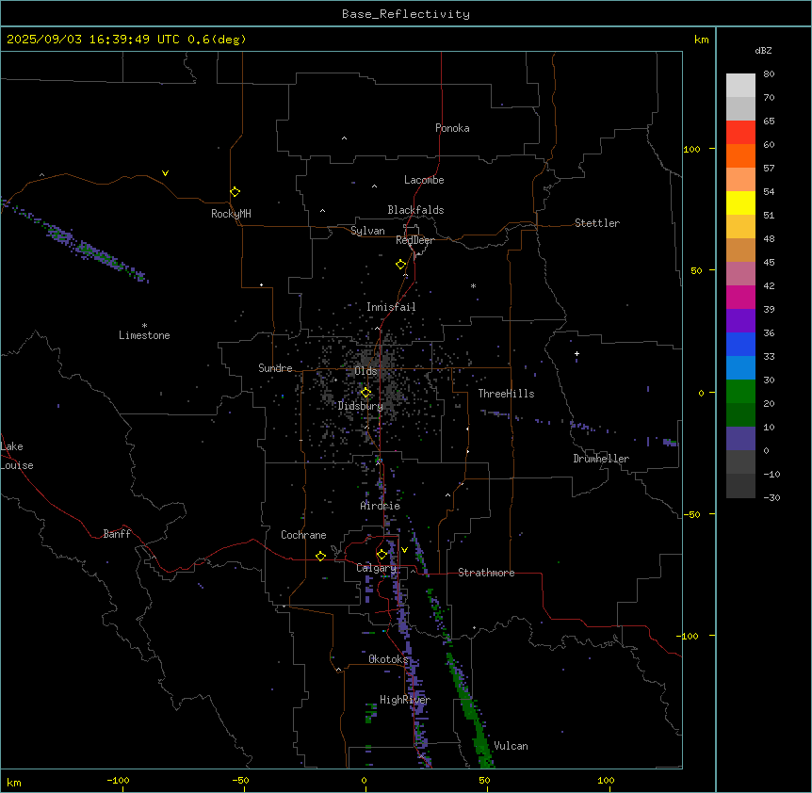Click the Lacombe city label
The image size is (812, 793).
point(424,180)
